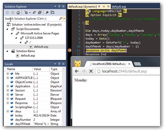Close the default.asp [dynamic] tab
165x131 pixels.
click(108, 7)
